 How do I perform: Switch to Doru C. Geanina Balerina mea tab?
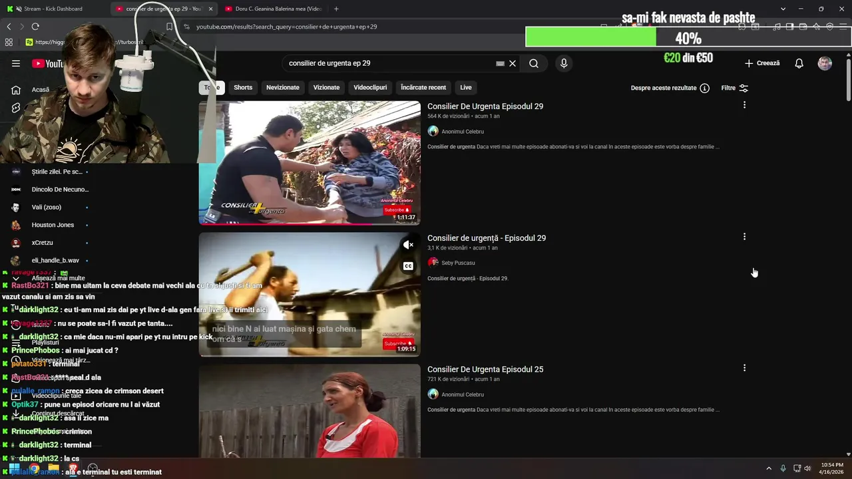(x=273, y=9)
